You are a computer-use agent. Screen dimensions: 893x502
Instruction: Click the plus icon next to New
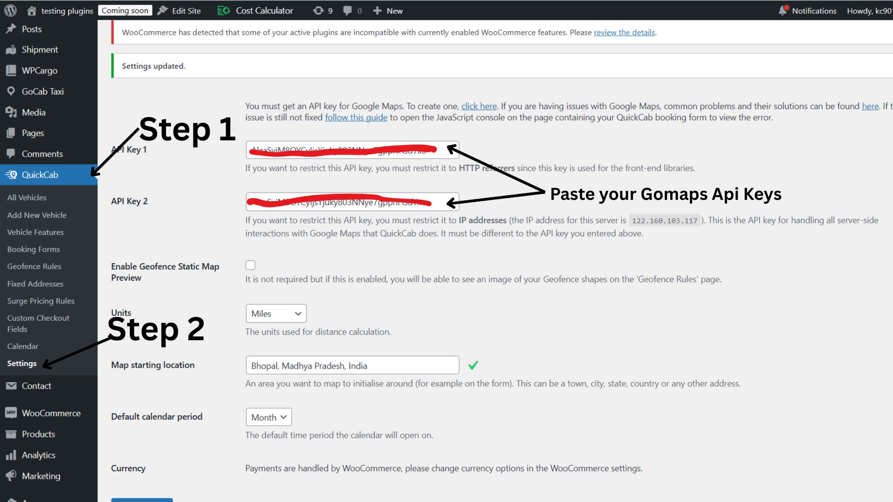coord(377,10)
